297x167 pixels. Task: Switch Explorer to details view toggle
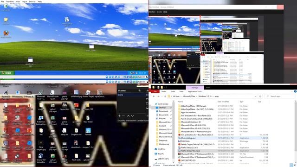click(291, 165)
